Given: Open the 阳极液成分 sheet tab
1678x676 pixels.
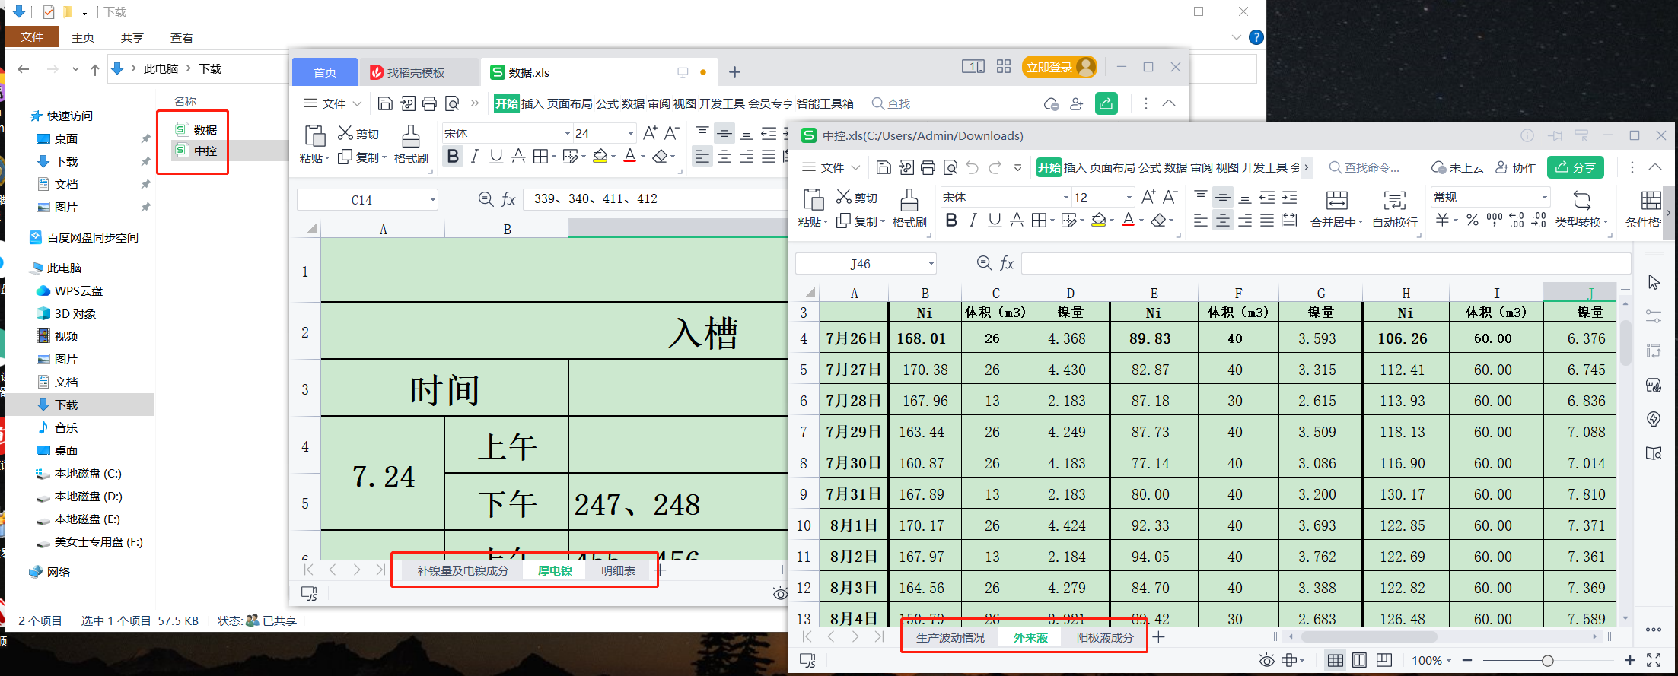Looking at the screenshot, I should click(x=1104, y=638).
